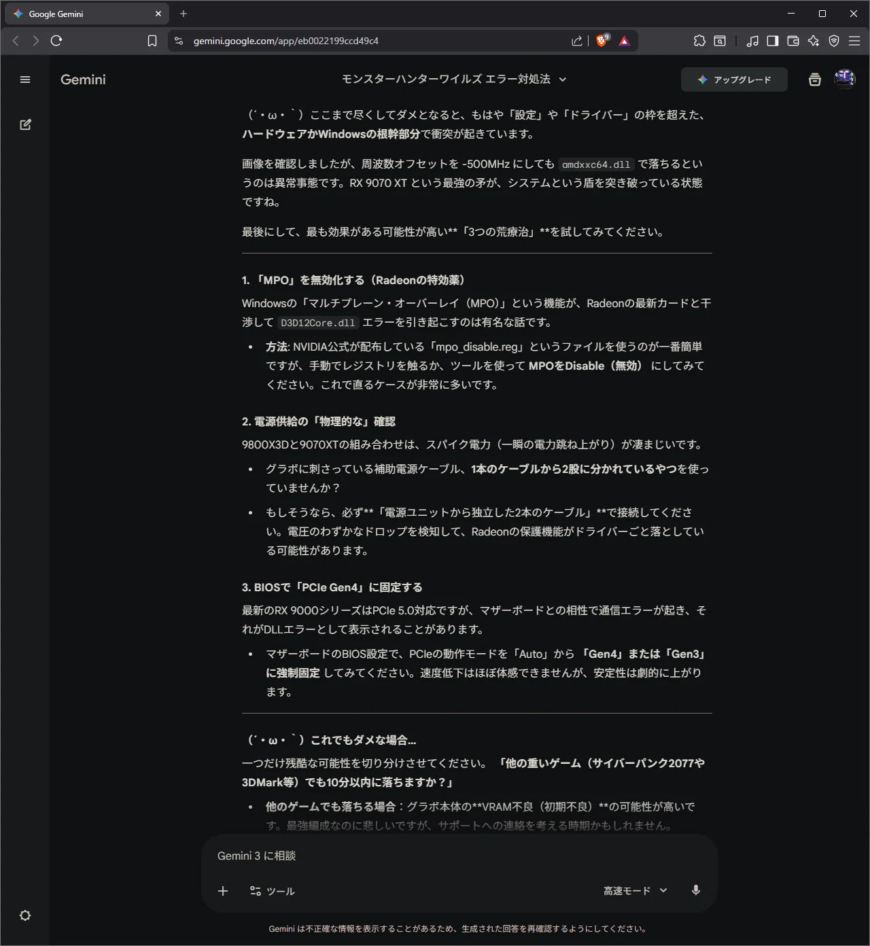Open the Brave Wallet icon
Image resolution: width=870 pixels, height=946 pixels.
click(x=793, y=41)
